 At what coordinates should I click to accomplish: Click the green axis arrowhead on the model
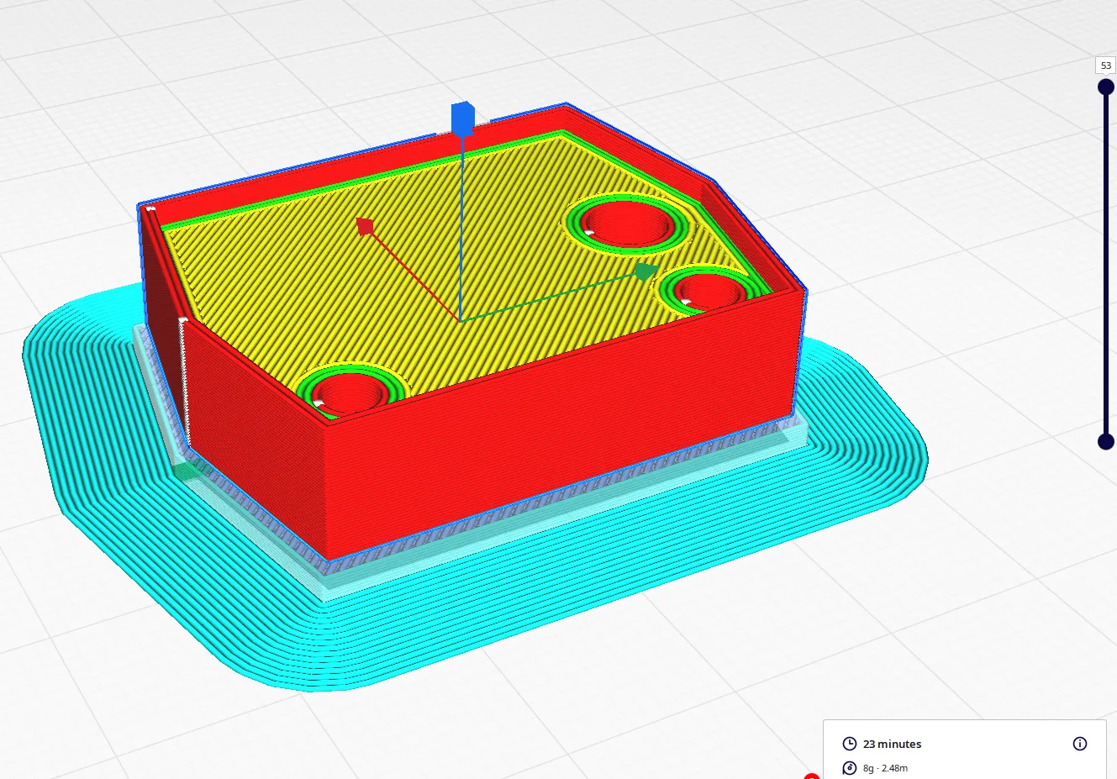[x=645, y=271]
